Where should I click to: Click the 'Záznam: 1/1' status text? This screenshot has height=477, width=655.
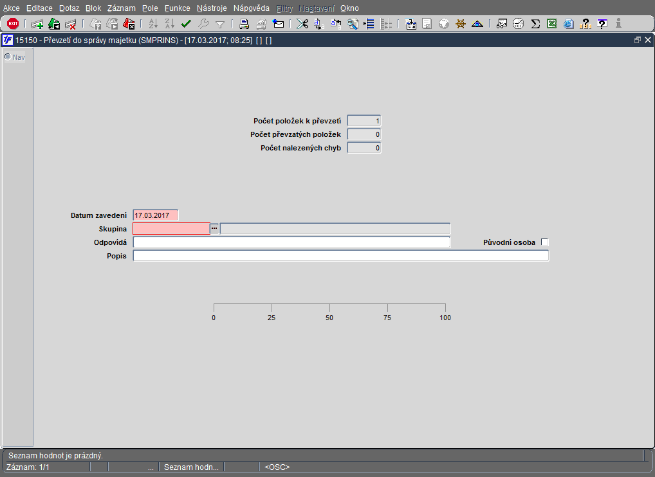(28, 467)
